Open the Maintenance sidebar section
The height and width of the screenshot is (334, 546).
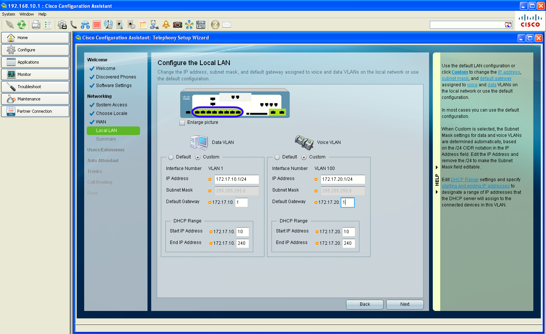[x=35, y=99]
